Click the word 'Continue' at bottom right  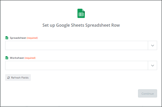[x=148, y=94]
